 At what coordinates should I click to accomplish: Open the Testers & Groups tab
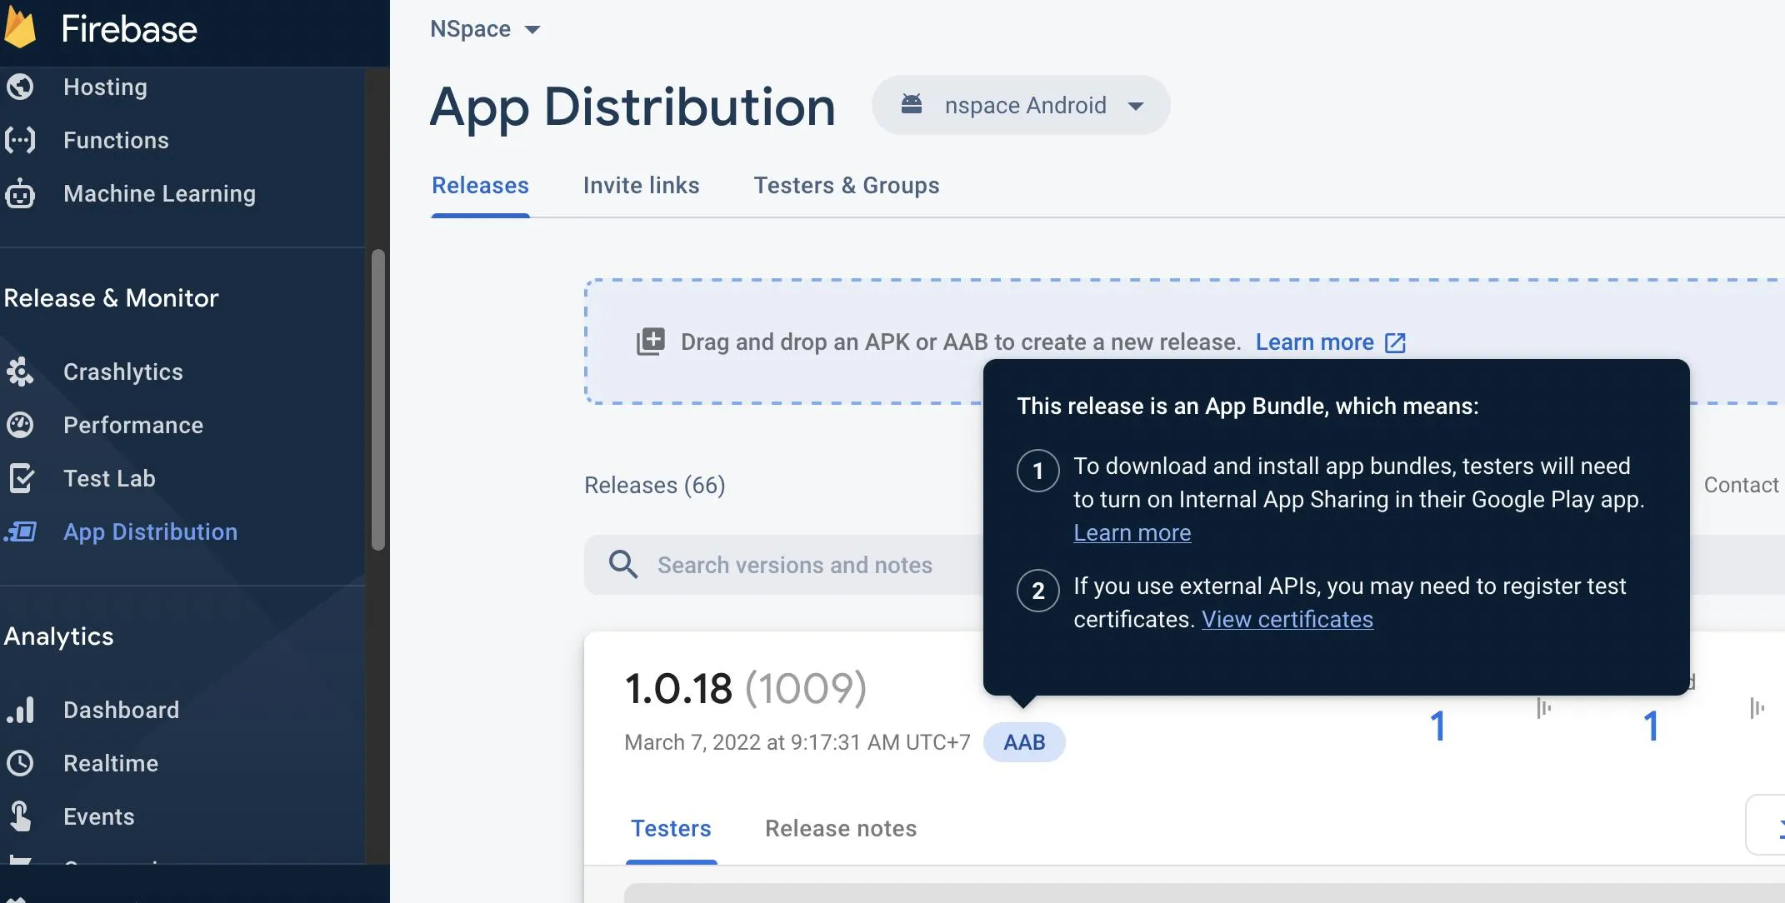(x=846, y=185)
